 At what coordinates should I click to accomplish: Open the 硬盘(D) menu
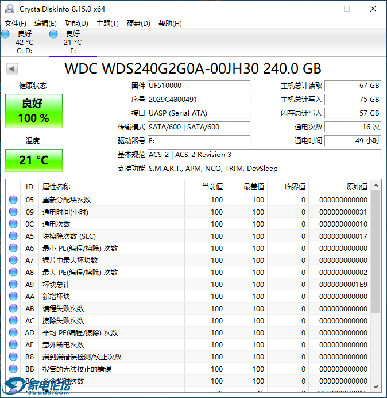138,24
